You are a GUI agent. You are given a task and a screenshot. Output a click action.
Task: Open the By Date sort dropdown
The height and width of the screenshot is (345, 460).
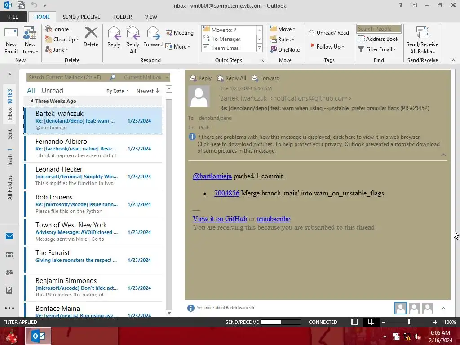tap(117, 91)
